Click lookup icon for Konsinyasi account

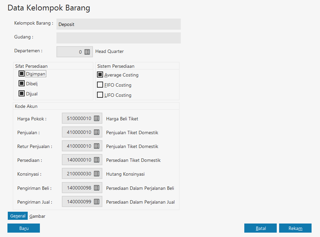click(x=97, y=174)
